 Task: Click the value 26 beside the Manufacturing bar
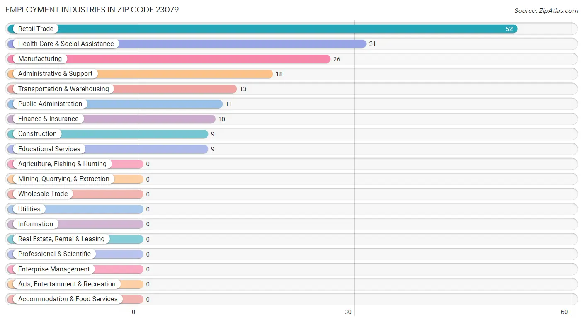337,59
